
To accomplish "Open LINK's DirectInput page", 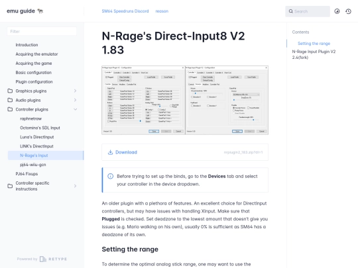I will coord(36,146).
